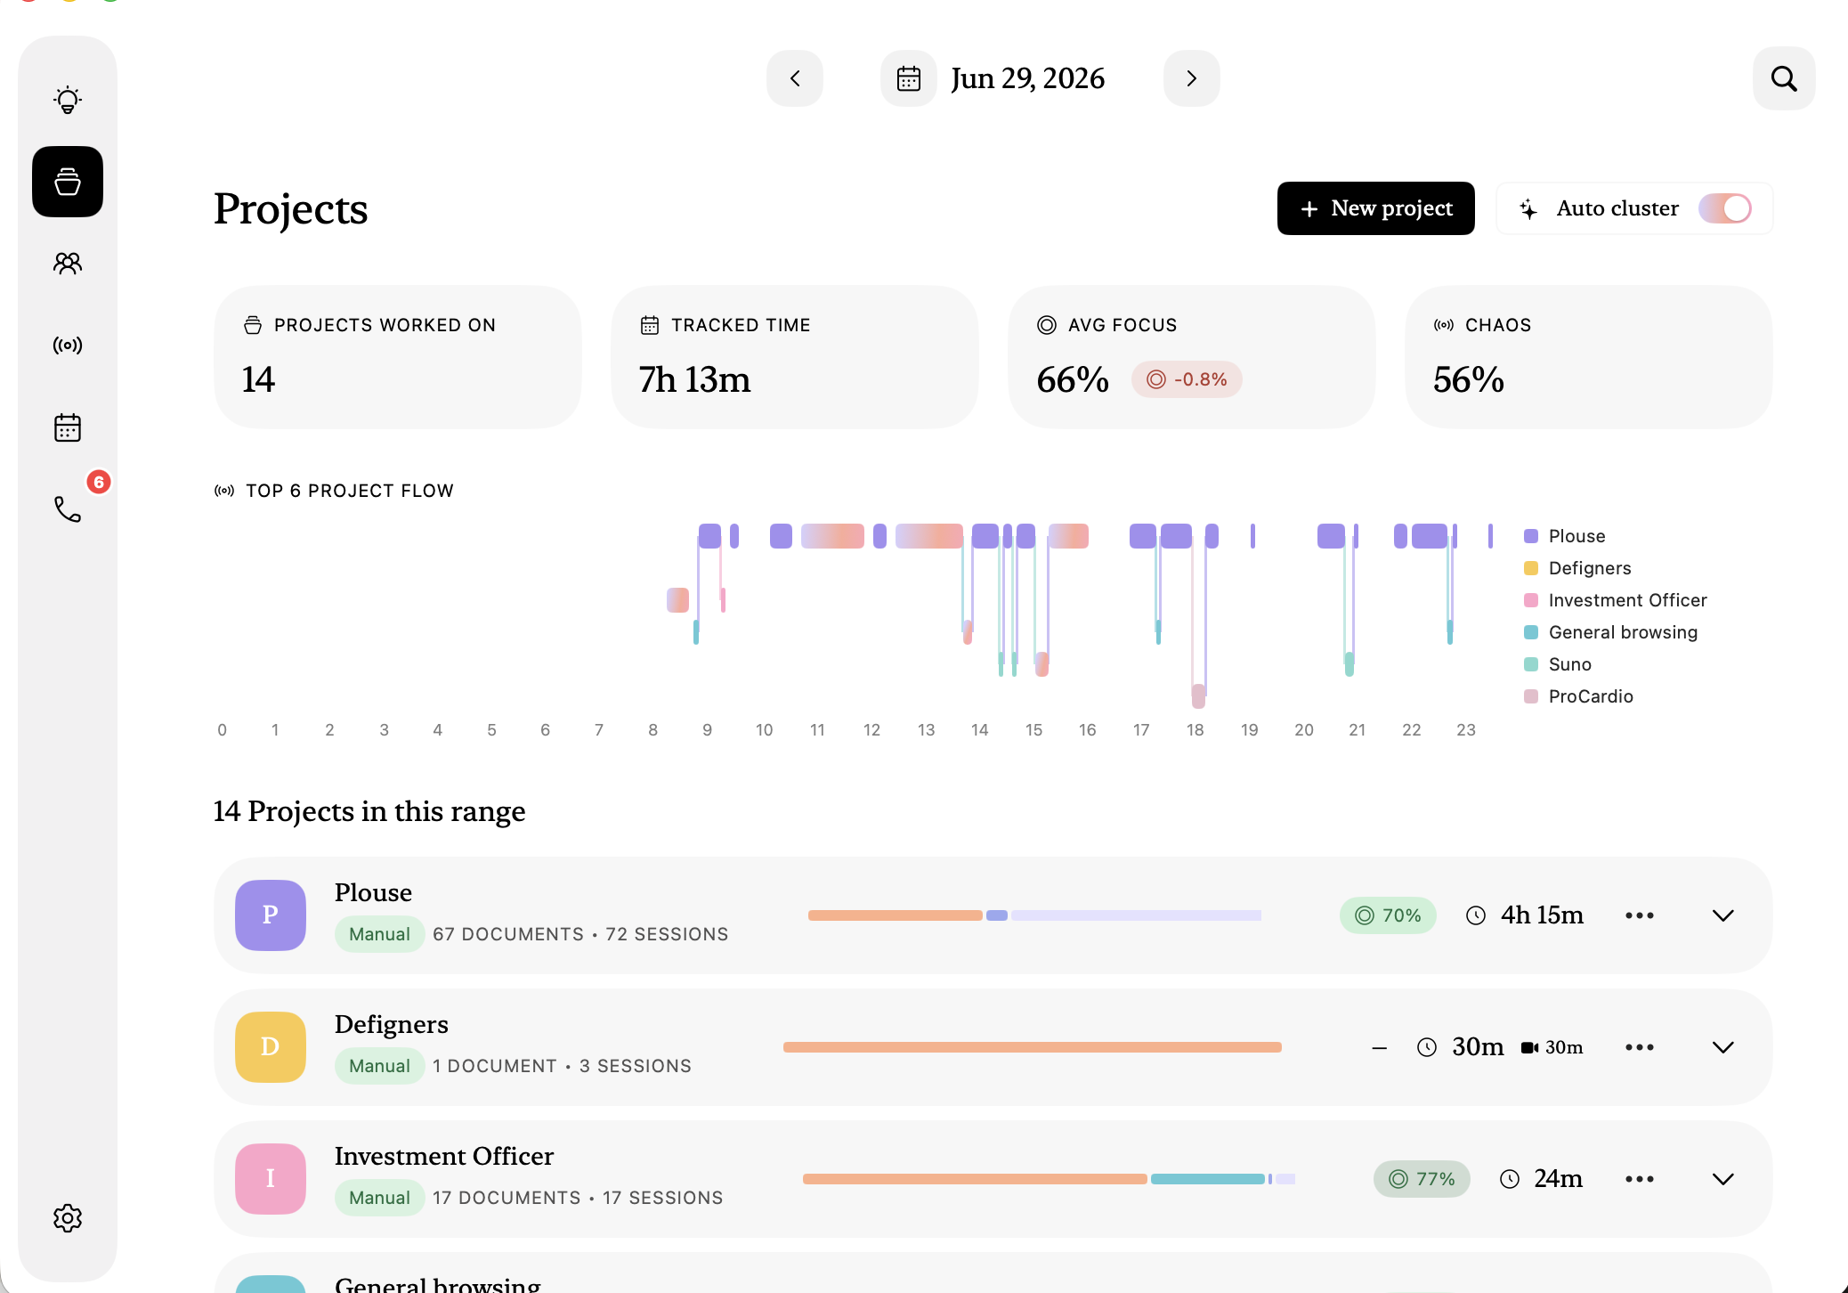Click Plouse purple legend swatch
Image resolution: width=1848 pixels, height=1293 pixels.
coord(1531,536)
